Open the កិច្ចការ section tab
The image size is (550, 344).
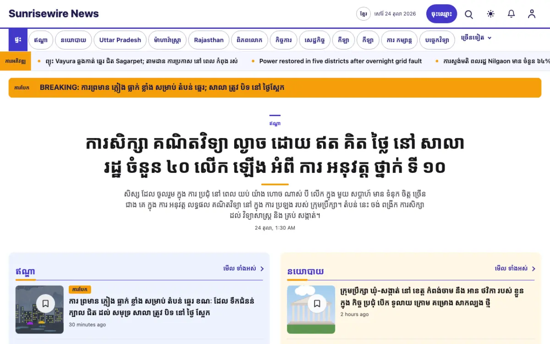coord(284,40)
